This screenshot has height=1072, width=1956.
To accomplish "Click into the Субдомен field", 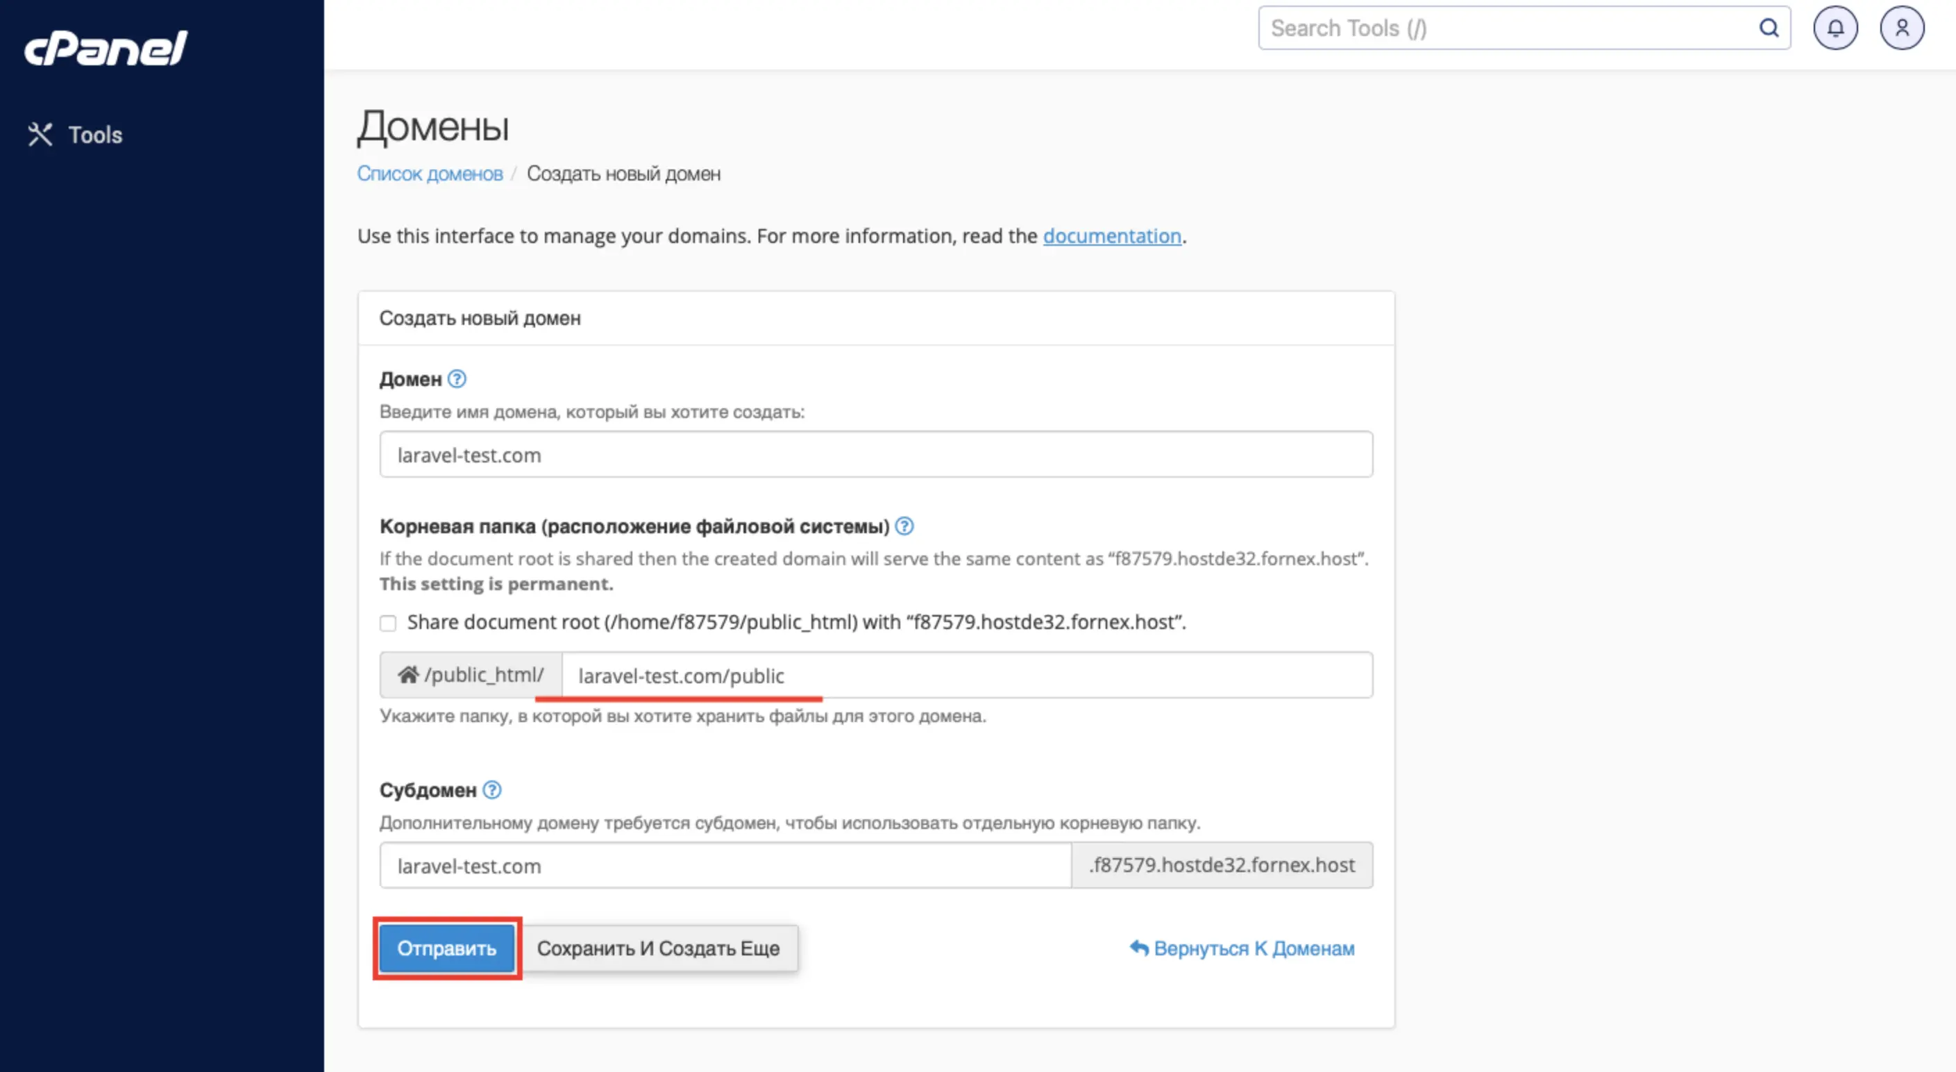I will click(725, 865).
